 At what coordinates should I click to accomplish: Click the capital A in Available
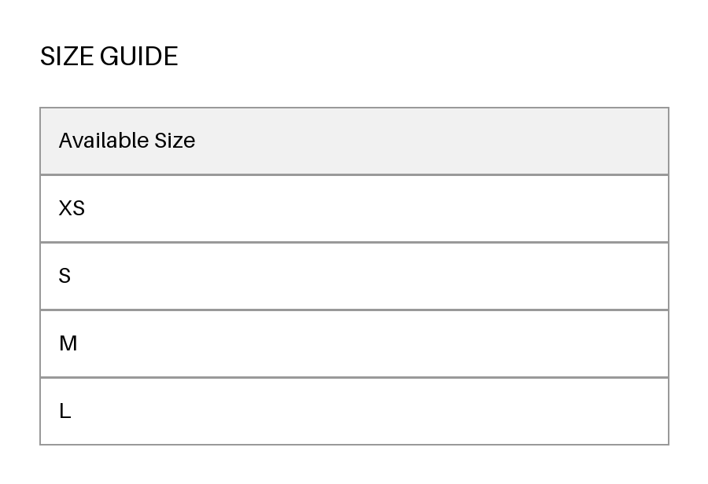coord(65,141)
